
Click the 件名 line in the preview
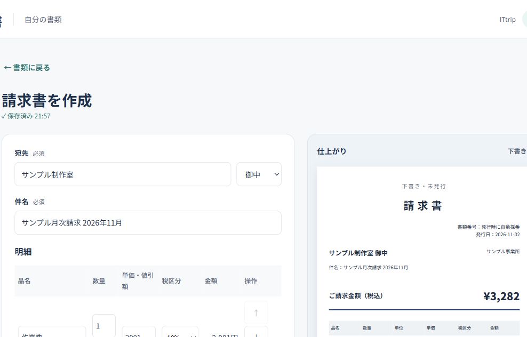pos(369,268)
